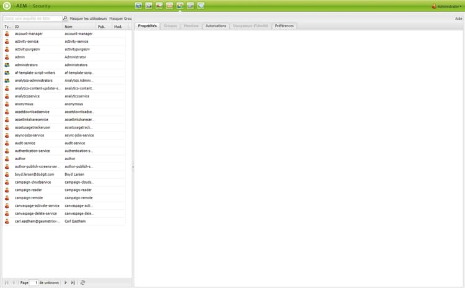Collapse the left panel splitter handle
The height and width of the screenshot is (288, 465).
tap(133, 167)
